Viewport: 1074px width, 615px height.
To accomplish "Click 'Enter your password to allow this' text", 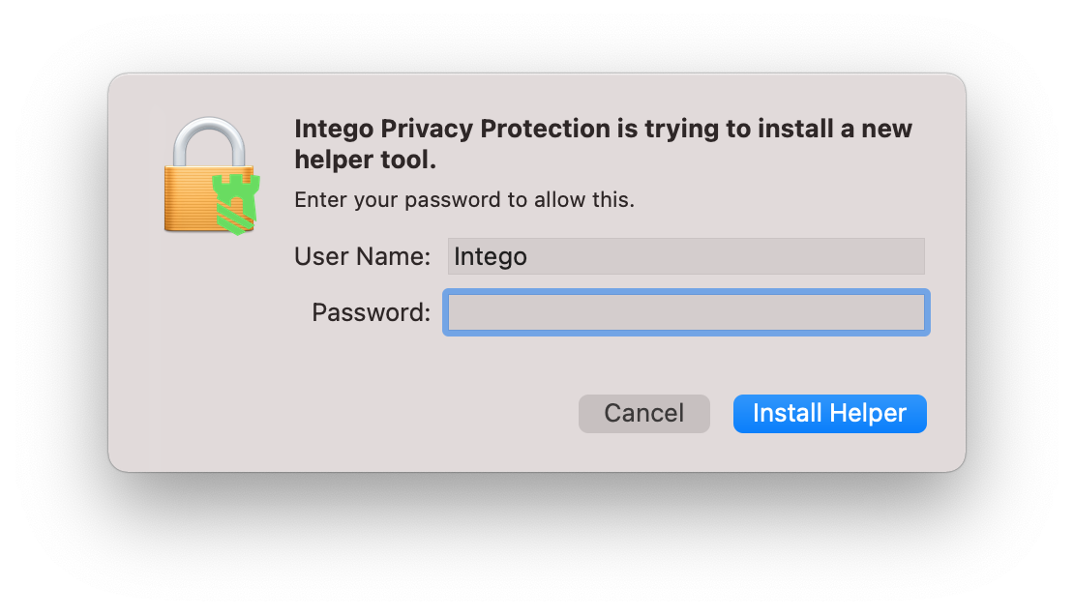I will tap(464, 199).
